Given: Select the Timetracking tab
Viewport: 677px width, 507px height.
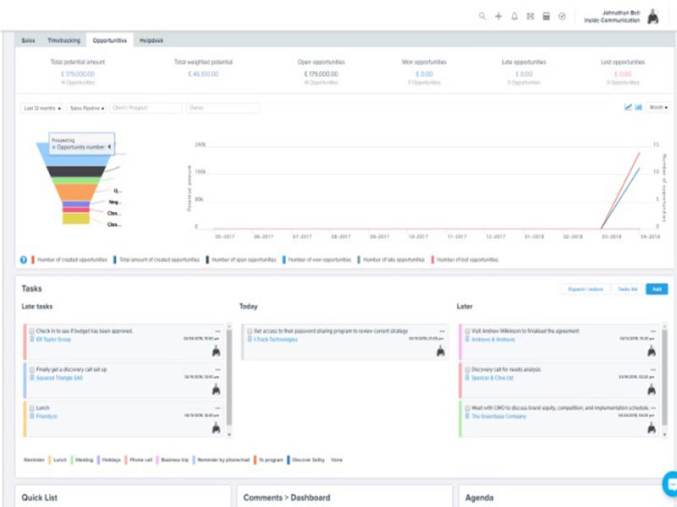Looking at the screenshot, I should click(x=64, y=40).
